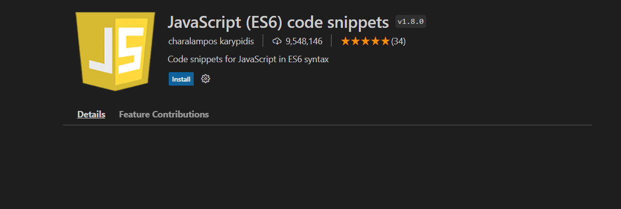Screen dimensions: 621x209
Task: Switch to the Feature Contributions tab
Action: (x=164, y=114)
